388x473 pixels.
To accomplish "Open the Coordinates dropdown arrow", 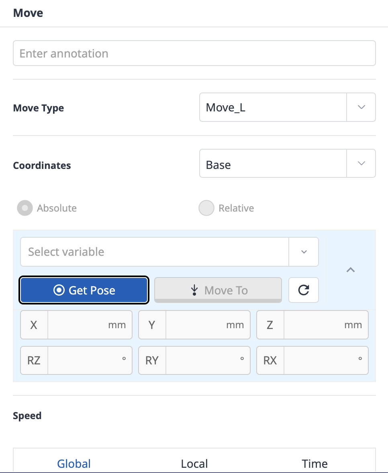I will click(361, 163).
